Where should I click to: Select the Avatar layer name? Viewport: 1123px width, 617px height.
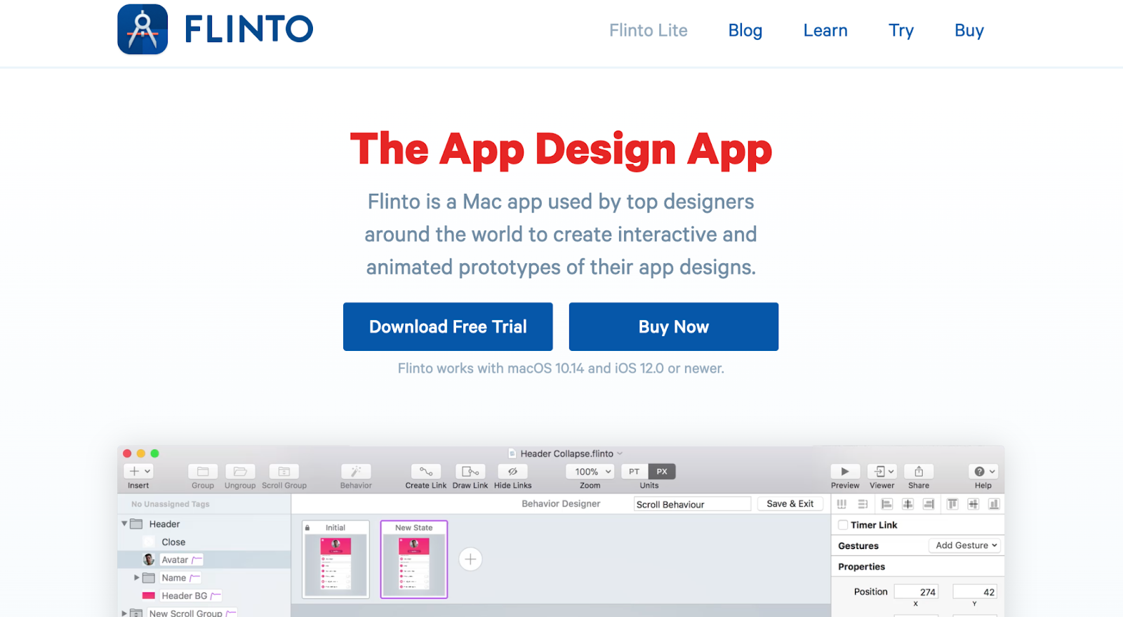click(x=175, y=559)
